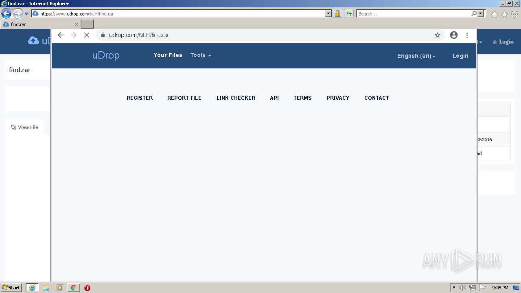Click the IE Search box
The height and width of the screenshot is (293, 521).
coord(414,14)
